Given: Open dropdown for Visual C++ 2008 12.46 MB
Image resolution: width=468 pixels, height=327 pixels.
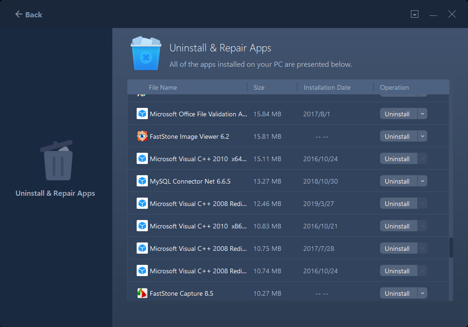Looking at the screenshot, I should tap(422, 203).
